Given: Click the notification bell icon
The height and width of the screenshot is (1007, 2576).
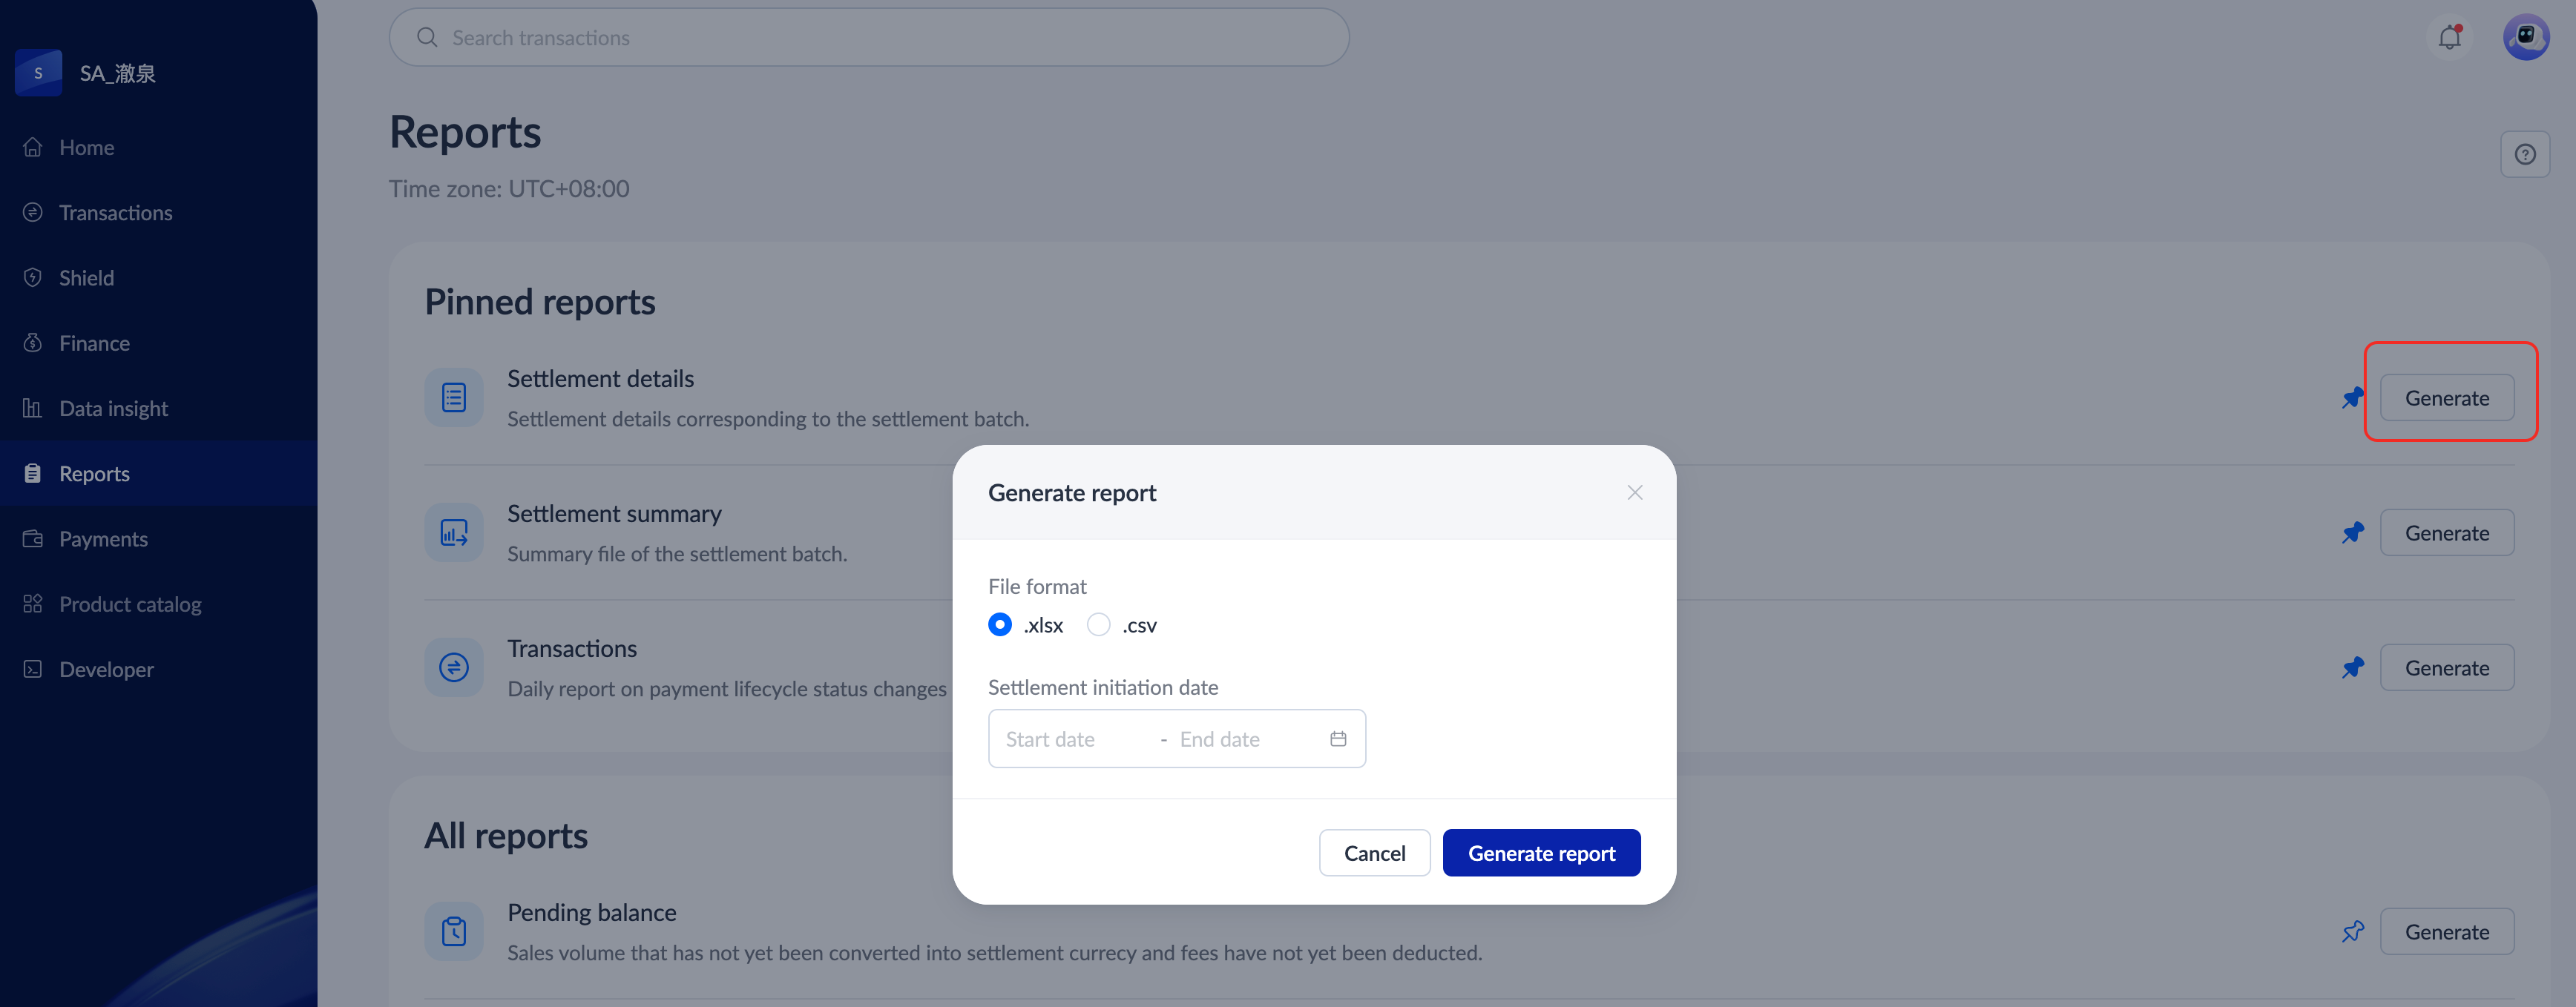Looking at the screenshot, I should tap(2449, 38).
